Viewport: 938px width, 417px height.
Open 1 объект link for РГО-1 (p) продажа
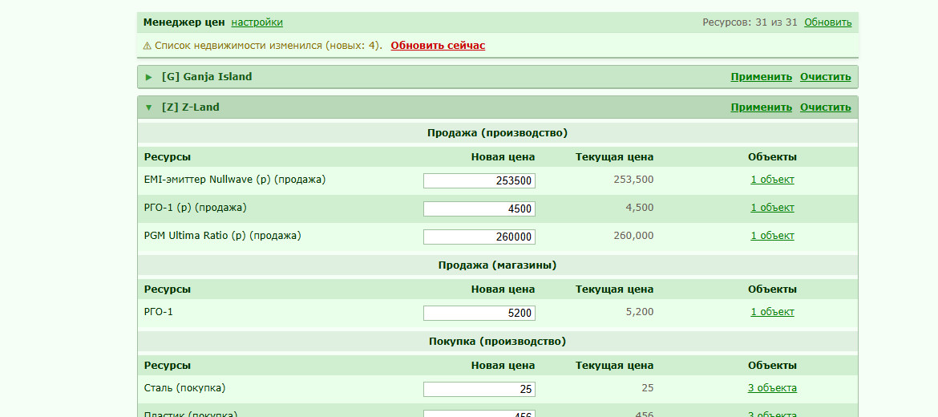pyautogui.click(x=772, y=208)
